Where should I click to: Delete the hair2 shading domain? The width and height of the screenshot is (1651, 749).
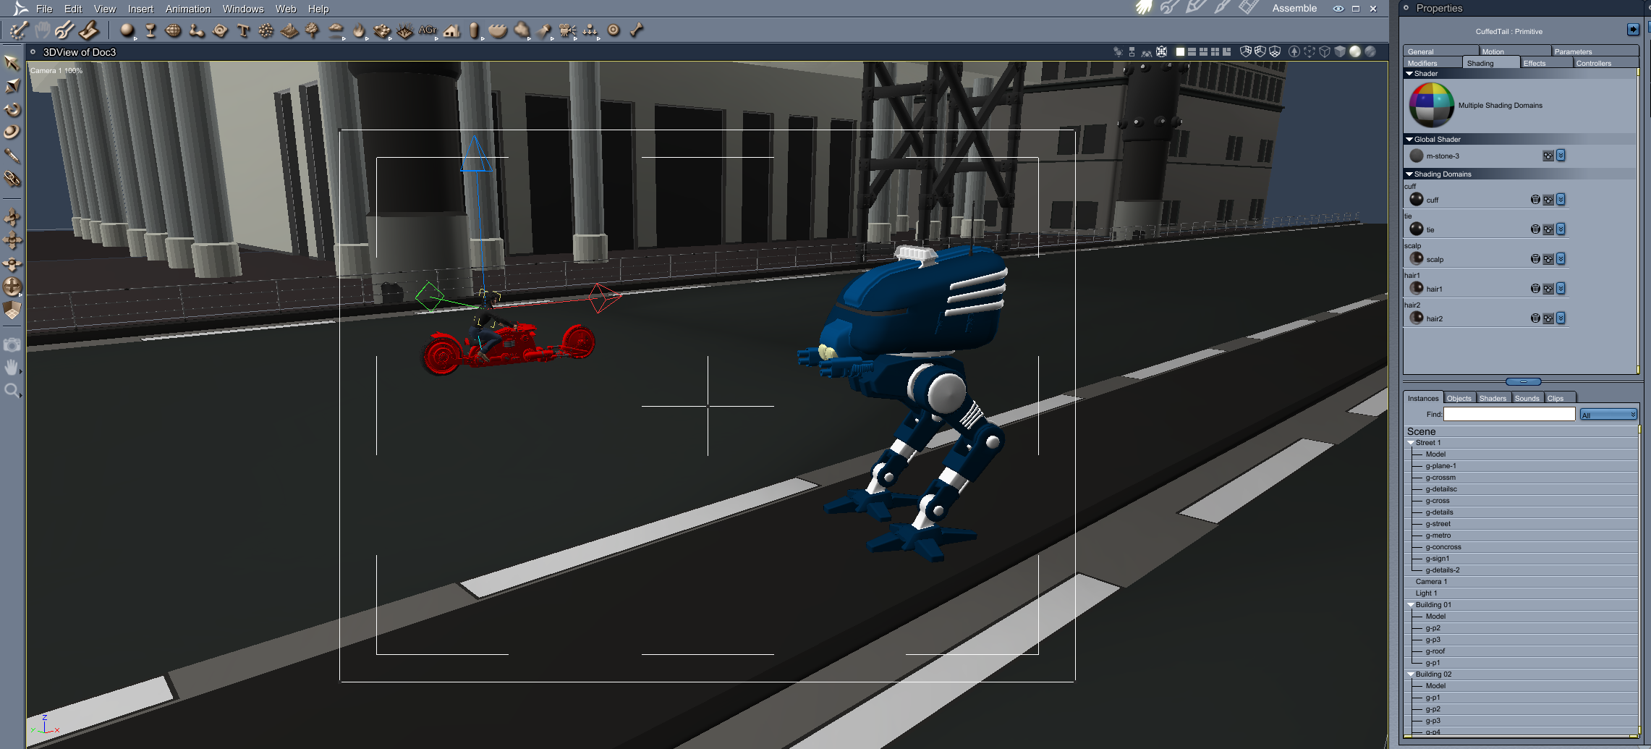click(x=1535, y=318)
